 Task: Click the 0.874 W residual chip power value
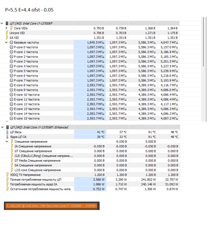172,189
